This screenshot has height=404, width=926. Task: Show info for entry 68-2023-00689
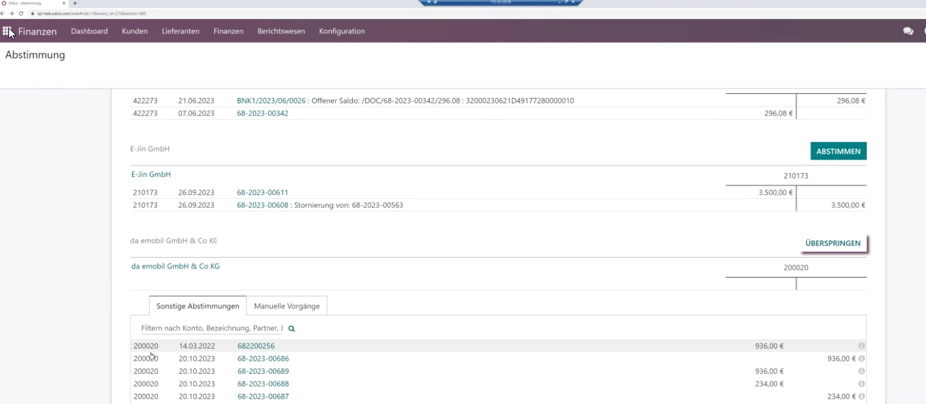(x=861, y=371)
